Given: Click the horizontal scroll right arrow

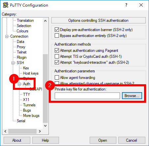Looking at the screenshot, I should [x=40, y=131].
